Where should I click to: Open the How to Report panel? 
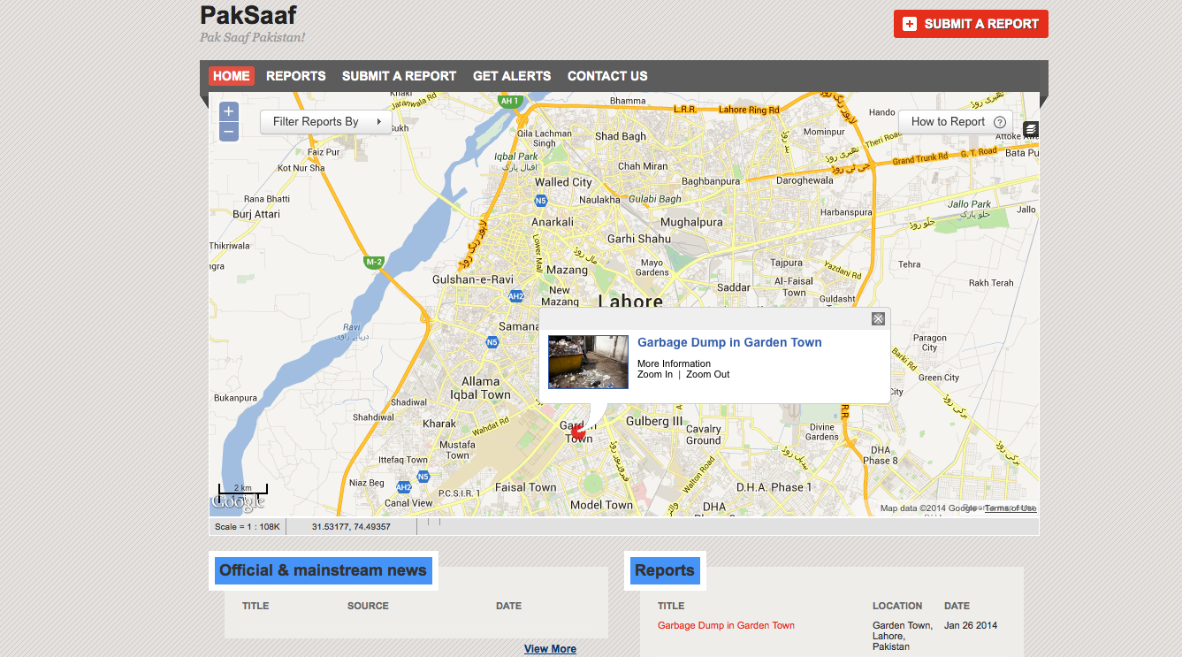point(955,122)
